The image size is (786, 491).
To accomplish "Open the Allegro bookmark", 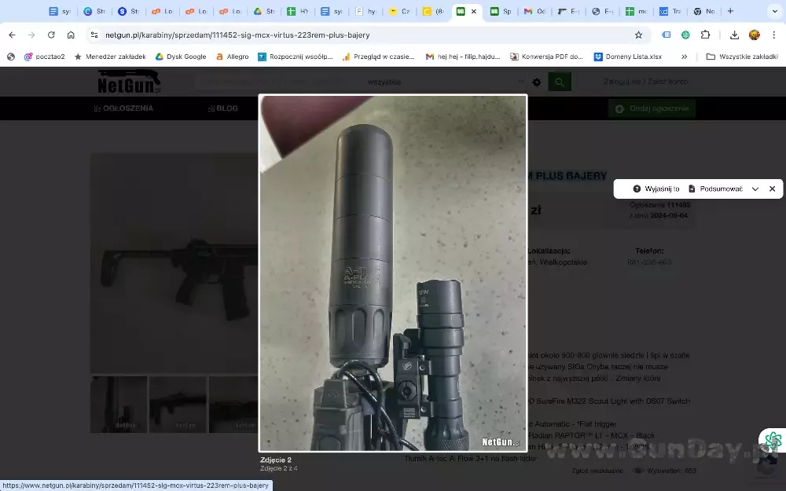I will click(x=232, y=57).
